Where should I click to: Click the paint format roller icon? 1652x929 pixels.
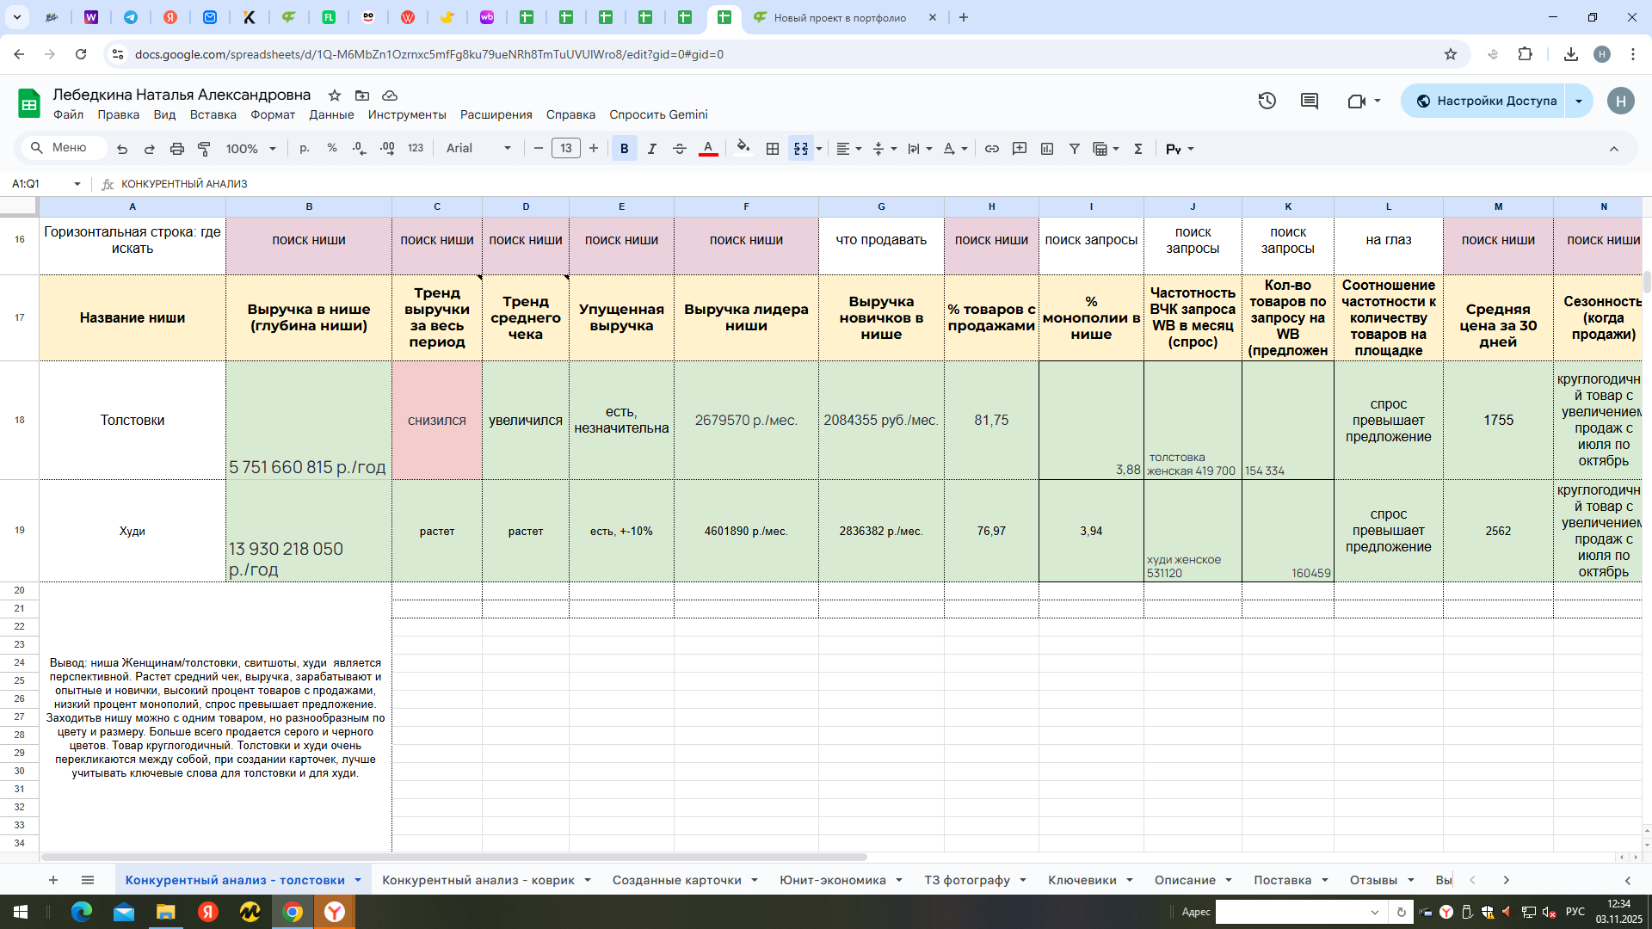point(204,149)
